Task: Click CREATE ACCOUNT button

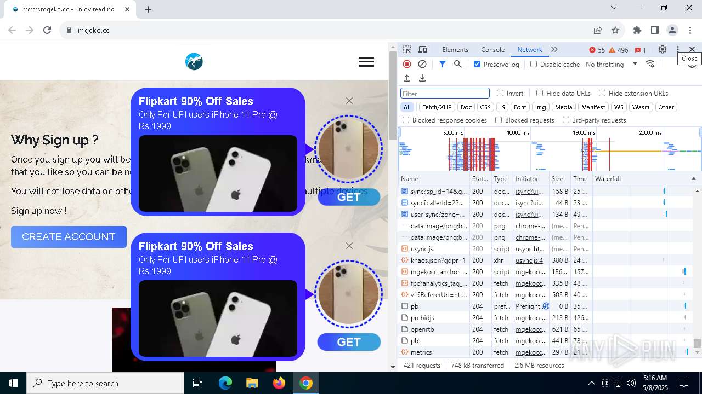Action: tap(69, 237)
